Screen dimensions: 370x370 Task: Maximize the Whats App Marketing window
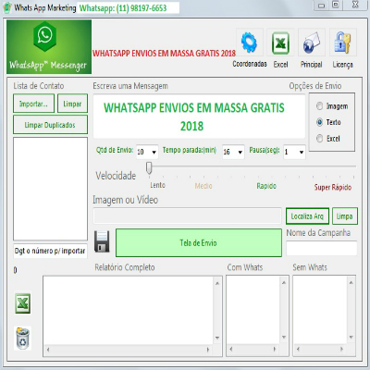point(336,5)
